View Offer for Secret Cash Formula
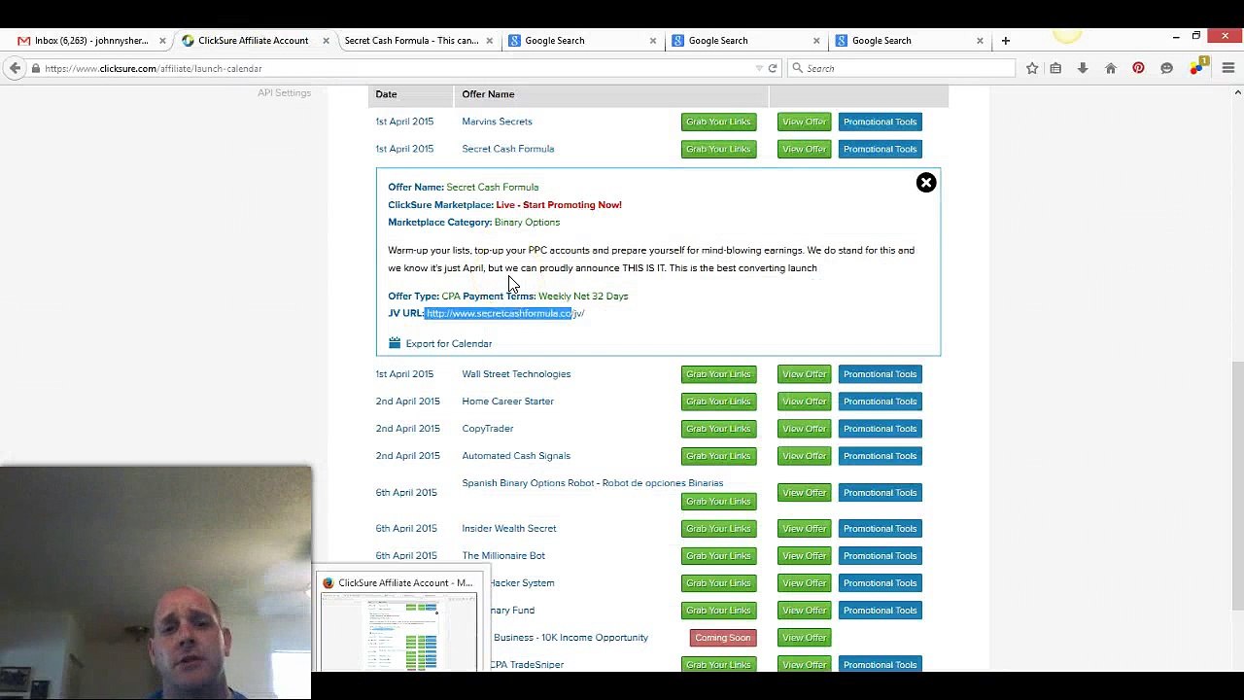The height and width of the screenshot is (700, 1244). pyautogui.click(x=804, y=149)
